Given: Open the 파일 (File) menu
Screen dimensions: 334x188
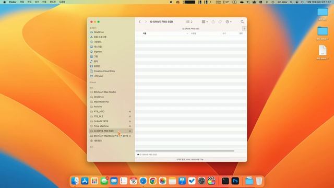Looking at the screenshot, I should [22, 2].
